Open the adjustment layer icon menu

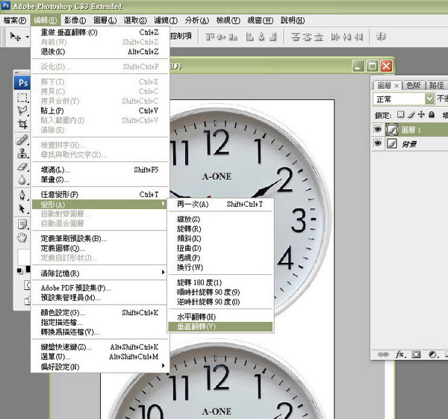[433, 355]
